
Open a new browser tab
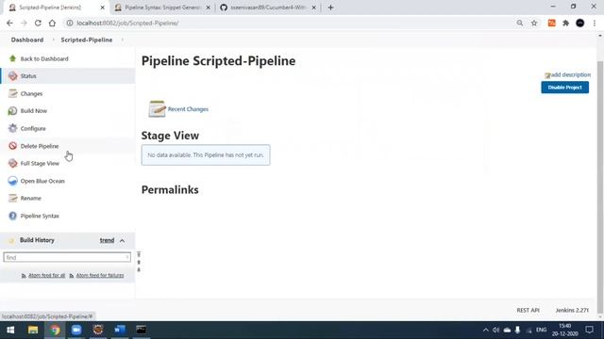pyautogui.click(x=330, y=8)
